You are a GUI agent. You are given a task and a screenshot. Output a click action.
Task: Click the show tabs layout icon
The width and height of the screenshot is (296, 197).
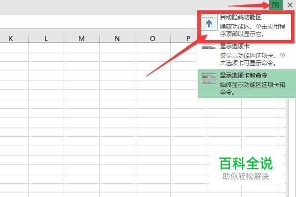click(x=209, y=51)
